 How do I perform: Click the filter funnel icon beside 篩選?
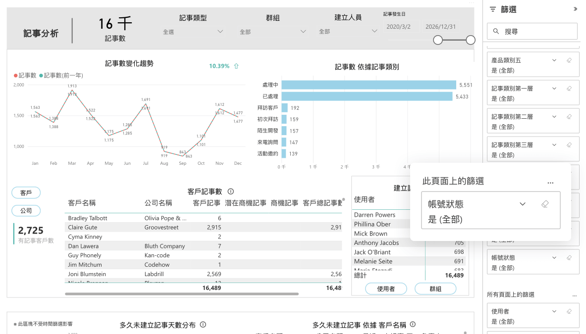click(x=493, y=9)
